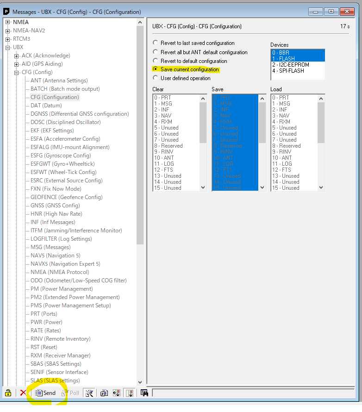This screenshot has width=362, height=412.
Task: Open BATCH (Batch mode output) message
Action: click(x=65, y=89)
